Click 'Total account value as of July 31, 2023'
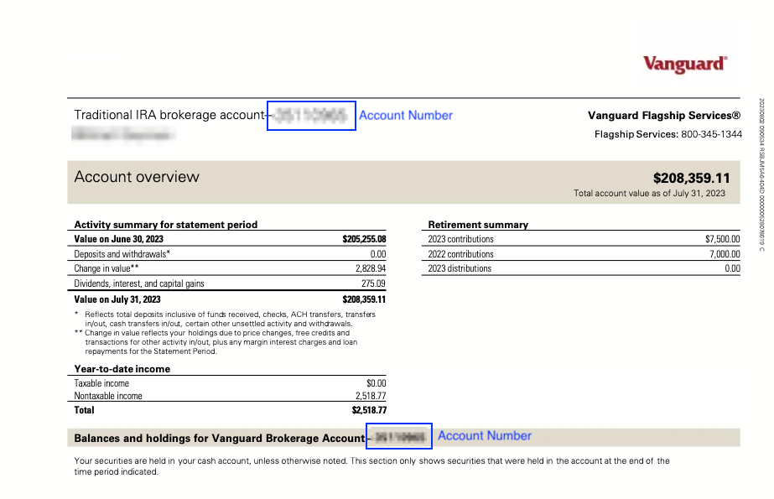Viewport: 774px width, 499px height. pos(649,194)
